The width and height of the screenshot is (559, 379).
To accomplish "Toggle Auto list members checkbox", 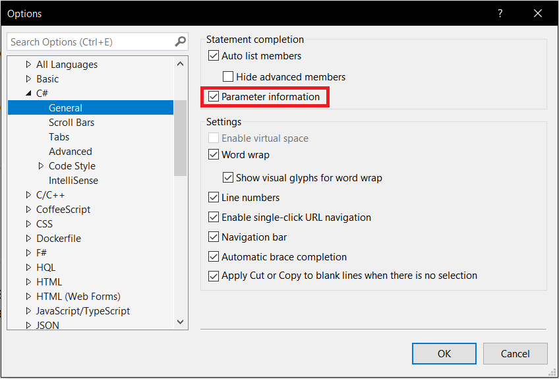I will click(214, 56).
